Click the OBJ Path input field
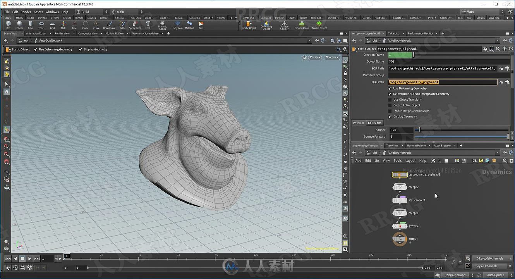Image resolution: width=515 pixels, height=279 pixels. coord(443,82)
